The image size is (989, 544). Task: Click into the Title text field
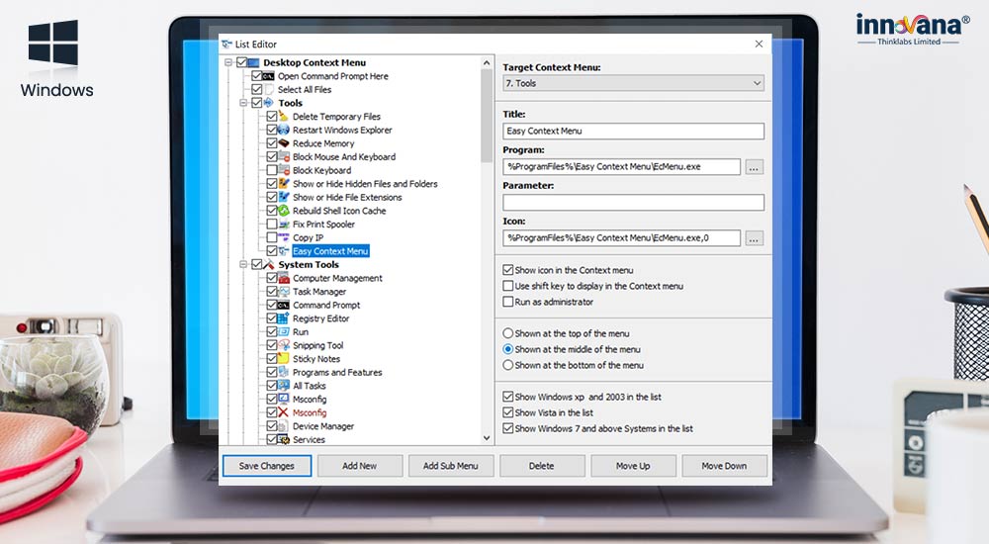click(633, 131)
